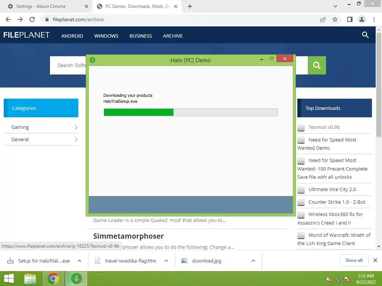Open tab search chevron in title bar
The height and width of the screenshot is (286, 382).
tap(335, 6)
